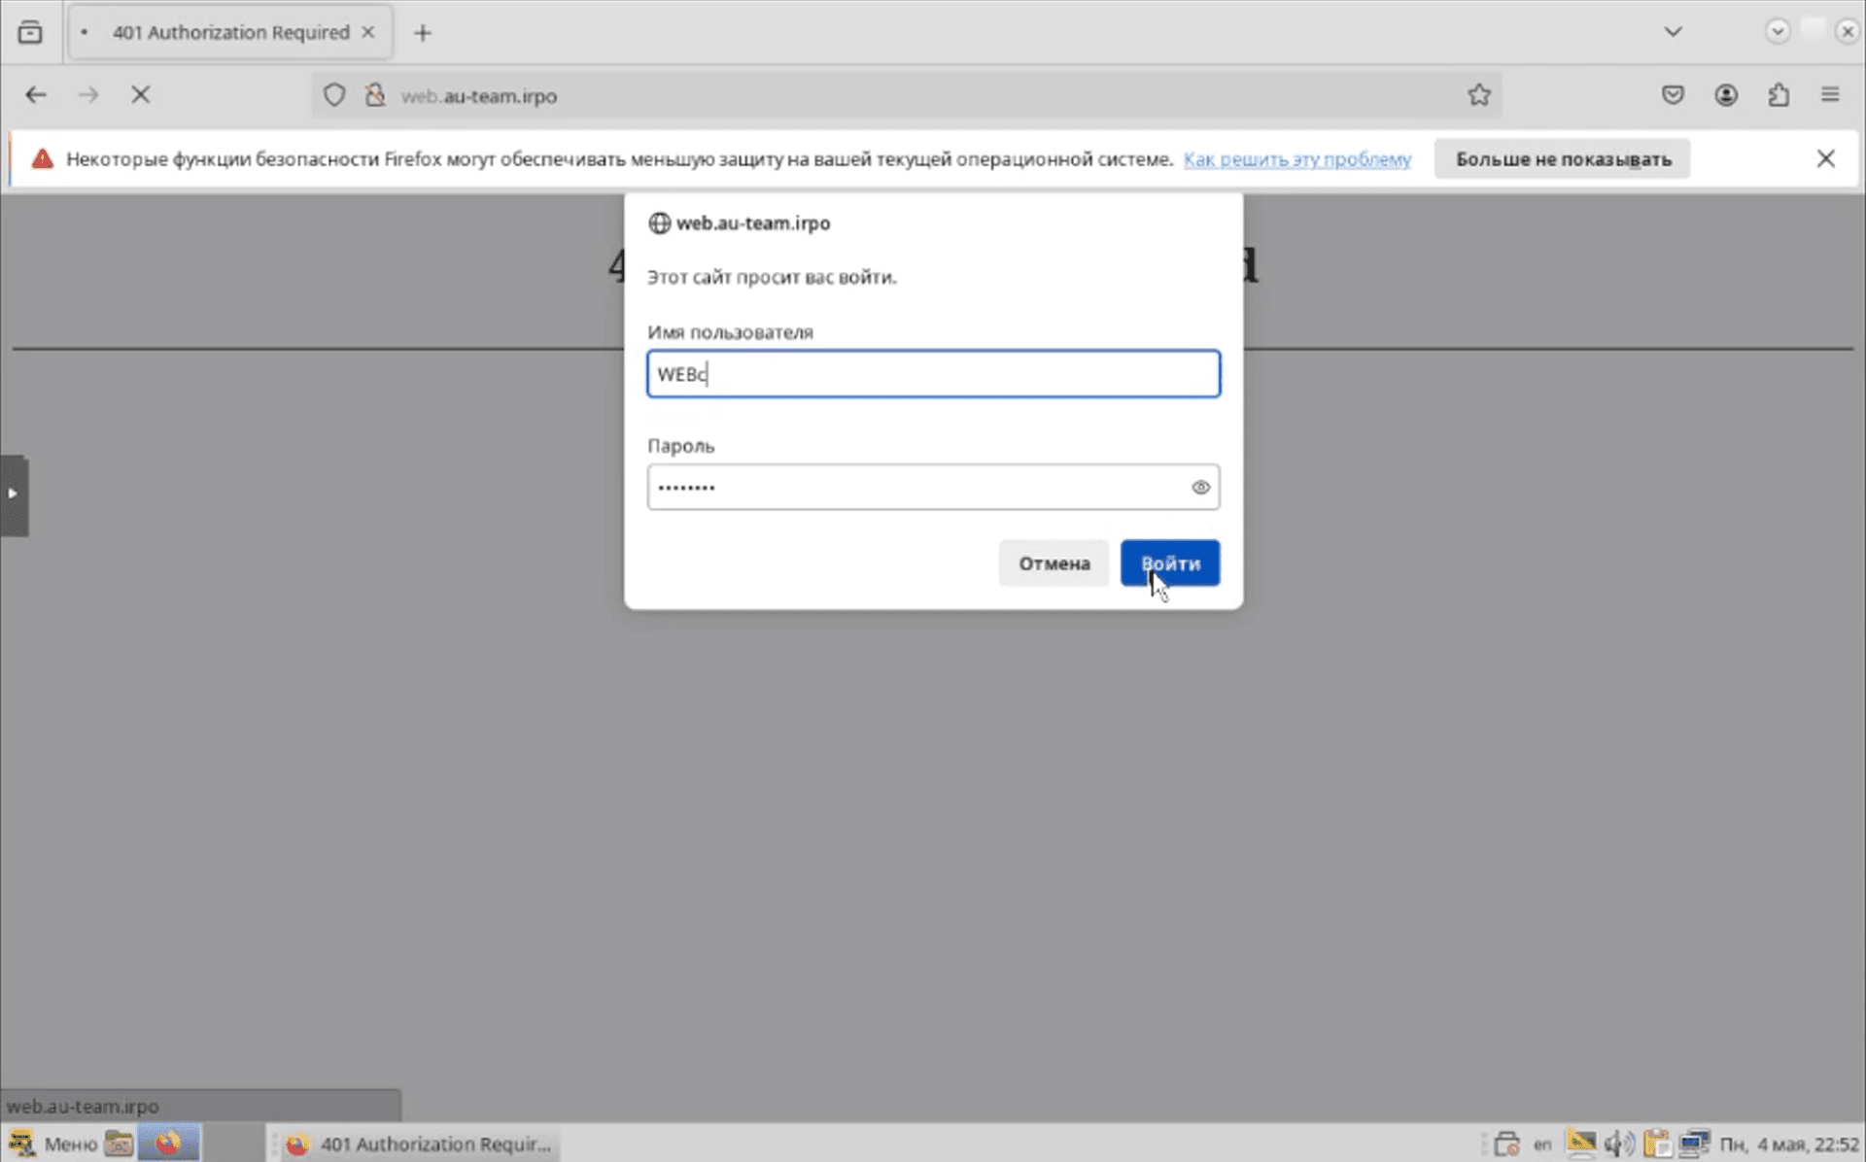Open the network connection tray icon
Image resolution: width=1866 pixels, height=1162 pixels.
[1694, 1144]
